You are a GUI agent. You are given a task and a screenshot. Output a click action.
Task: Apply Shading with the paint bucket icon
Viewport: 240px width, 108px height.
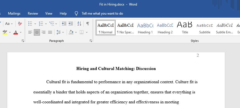(71, 32)
